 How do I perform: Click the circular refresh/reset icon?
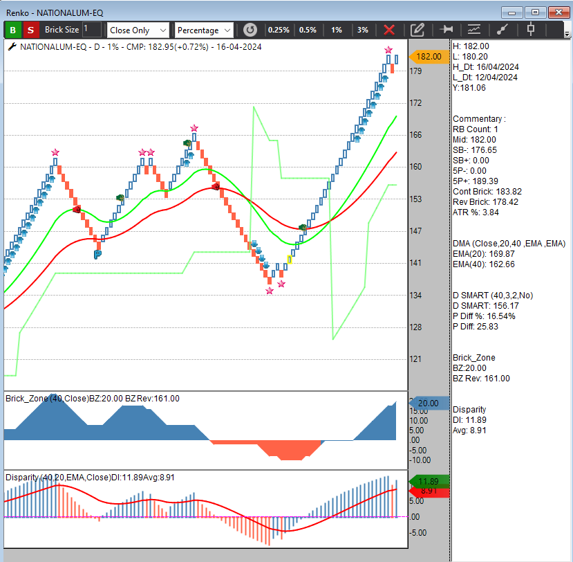pyautogui.click(x=250, y=30)
